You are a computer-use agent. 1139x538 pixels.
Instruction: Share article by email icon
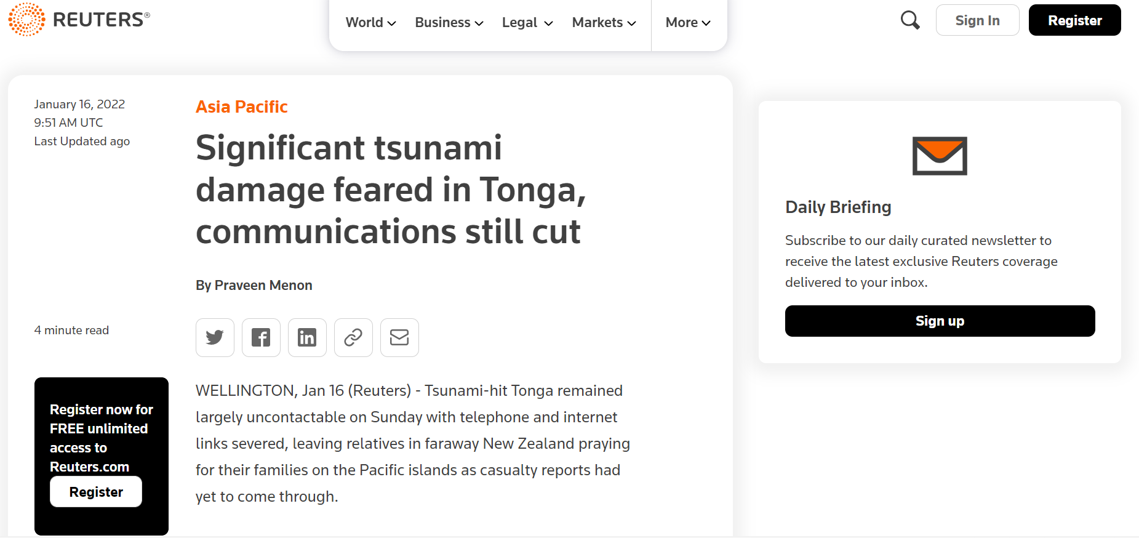click(x=399, y=337)
